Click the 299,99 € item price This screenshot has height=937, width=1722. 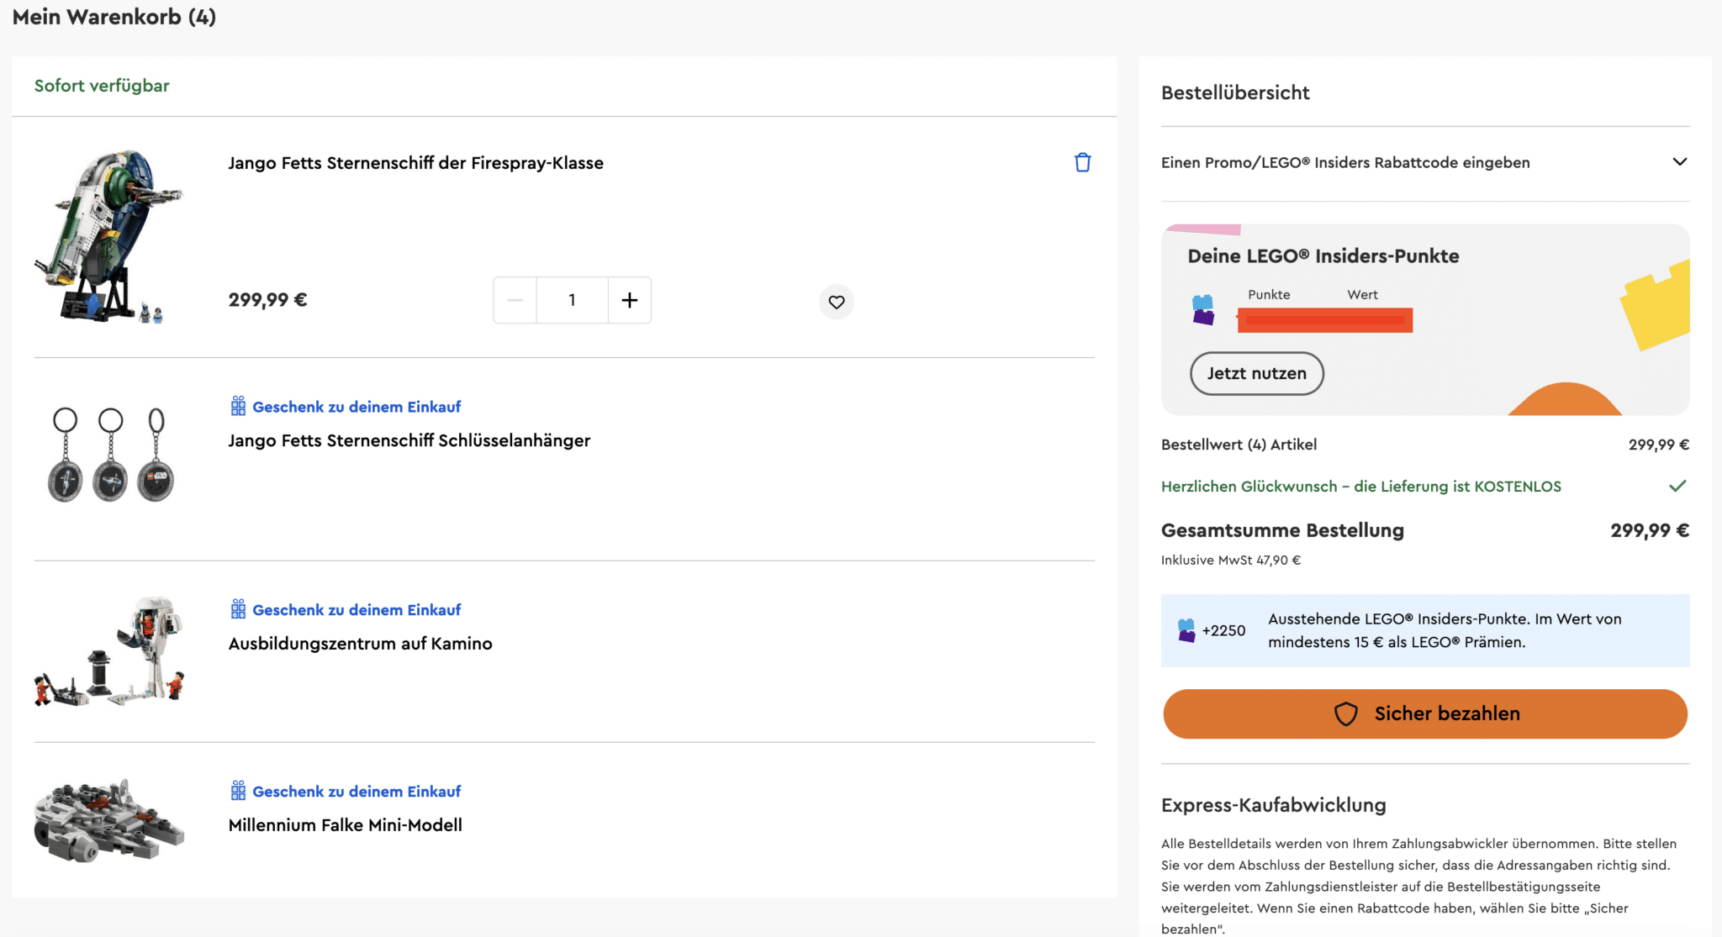pyautogui.click(x=267, y=300)
